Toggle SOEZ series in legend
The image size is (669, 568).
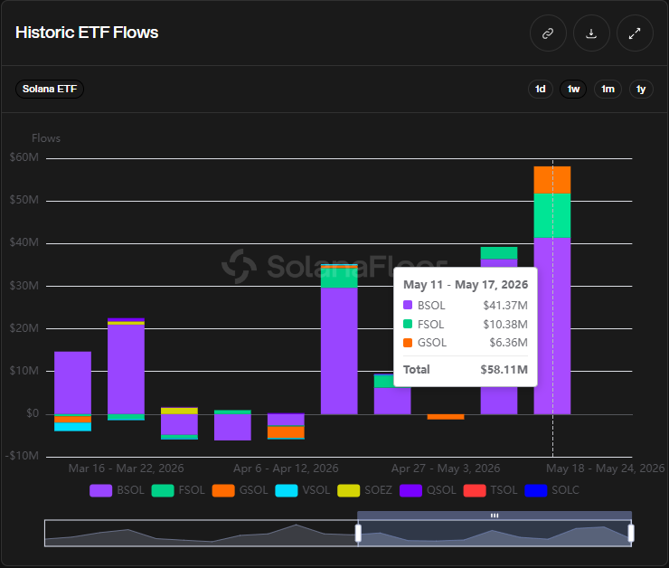pos(365,490)
